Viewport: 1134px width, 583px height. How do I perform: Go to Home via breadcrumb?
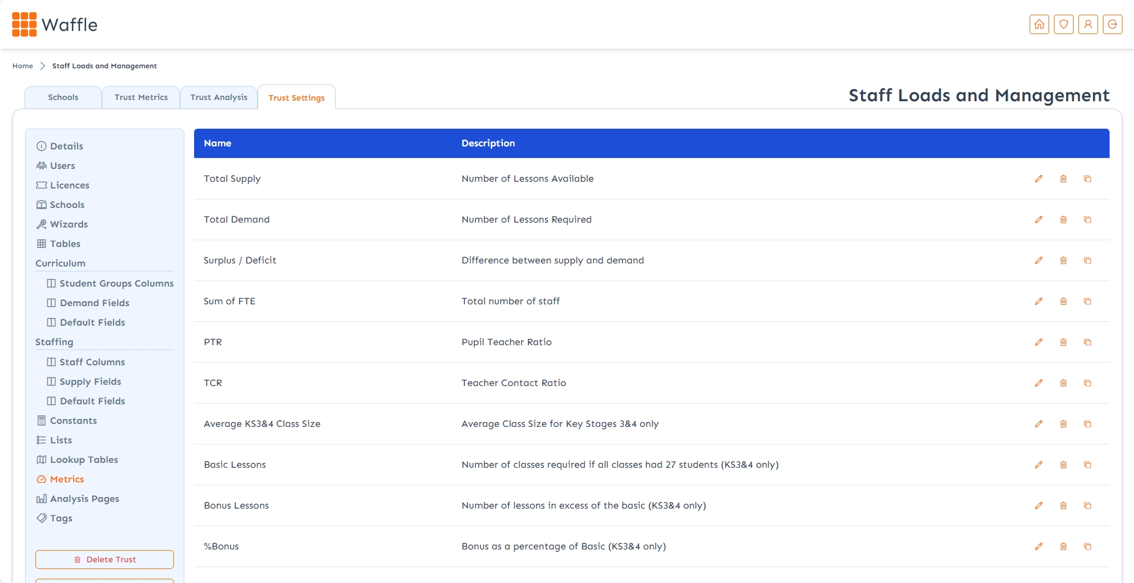point(23,66)
